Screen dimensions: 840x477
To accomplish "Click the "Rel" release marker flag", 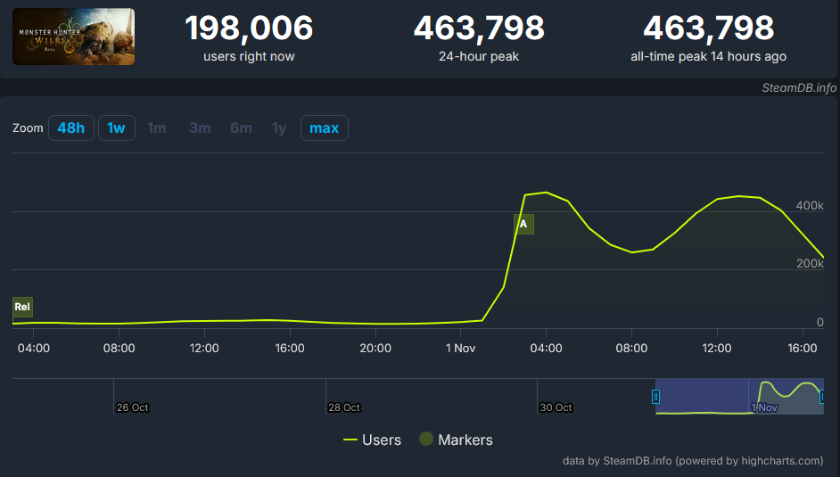I will [22, 307].
